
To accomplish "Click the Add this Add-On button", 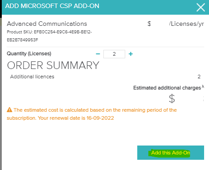I will (x=171, y=153).
